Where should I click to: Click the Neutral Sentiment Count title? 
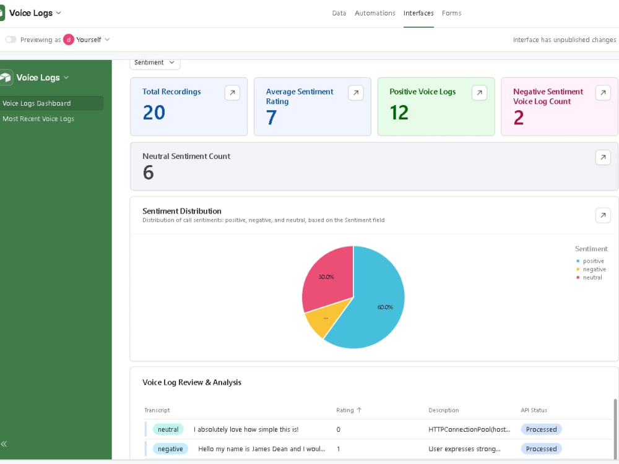[186, 157]
